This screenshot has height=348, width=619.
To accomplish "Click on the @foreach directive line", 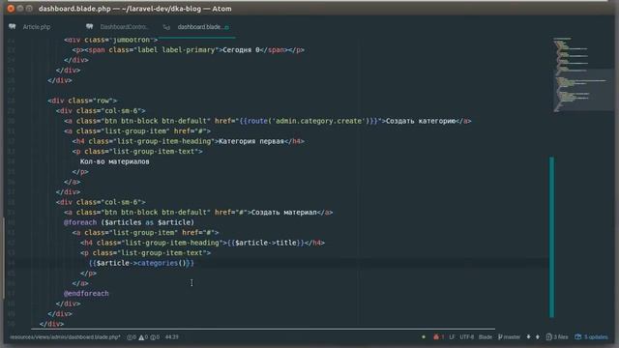I will 129,222.
